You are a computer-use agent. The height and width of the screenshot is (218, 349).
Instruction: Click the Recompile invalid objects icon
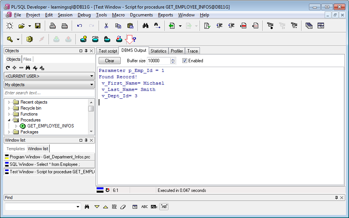click(119, 39)
